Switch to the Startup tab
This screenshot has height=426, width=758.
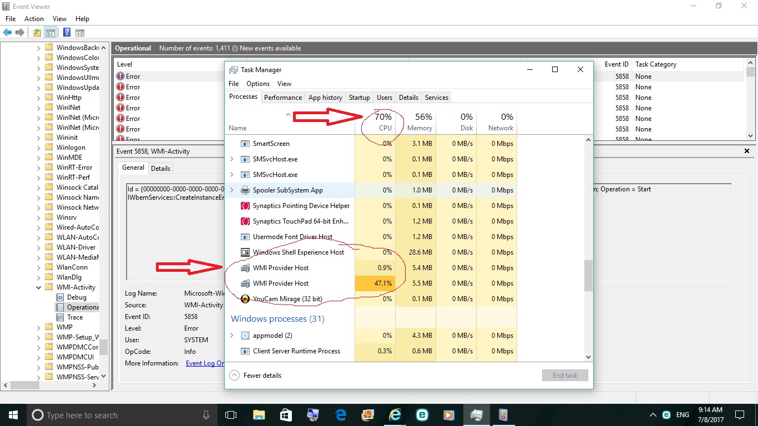point(359,98)
